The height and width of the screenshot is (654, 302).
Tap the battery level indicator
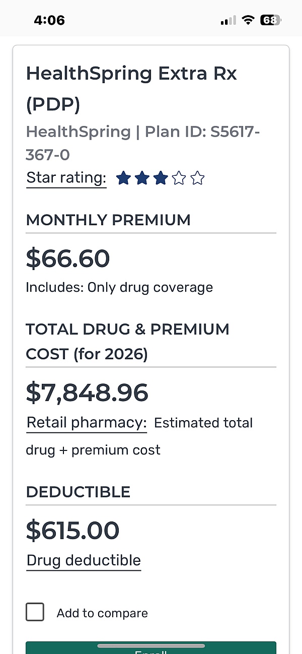pos(270,20)
